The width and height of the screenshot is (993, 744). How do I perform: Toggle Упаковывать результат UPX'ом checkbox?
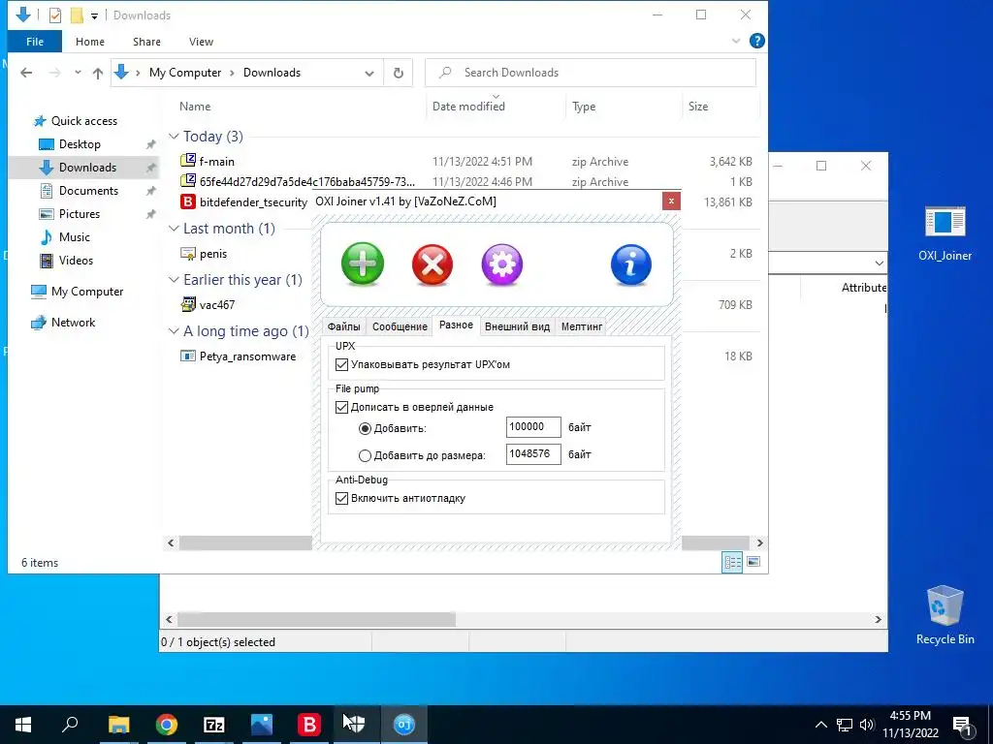pyautogui.click(x=342, y=364)
